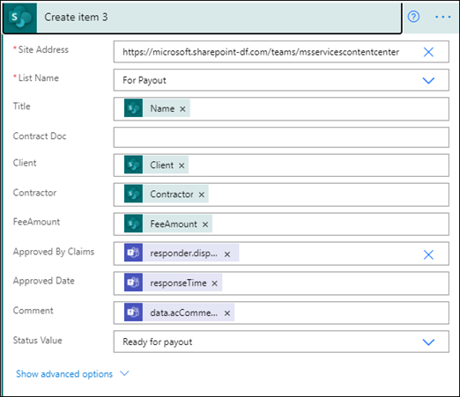The width and height of the screenshot is (460, 397).
Task: Clear the Site Address value
Action: [428, 52]
